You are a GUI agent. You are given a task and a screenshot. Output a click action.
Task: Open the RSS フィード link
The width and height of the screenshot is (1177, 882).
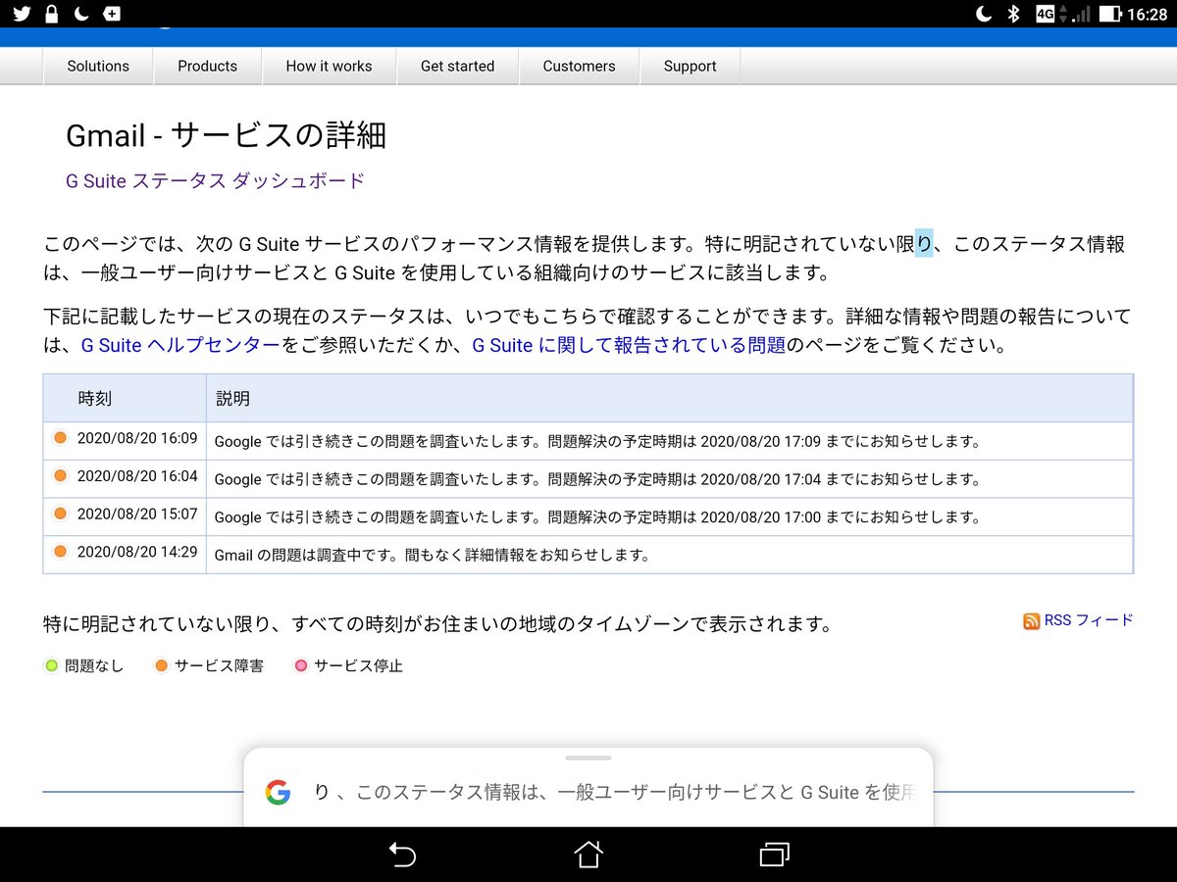1089,620
